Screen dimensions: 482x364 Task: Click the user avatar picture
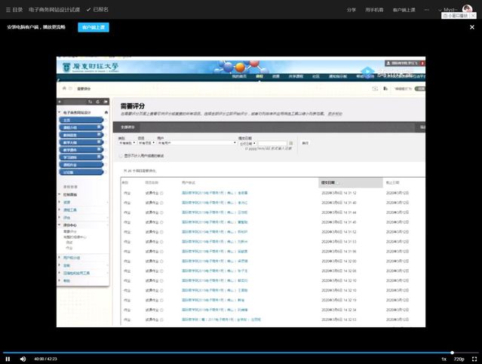click(x=467, y=9)
